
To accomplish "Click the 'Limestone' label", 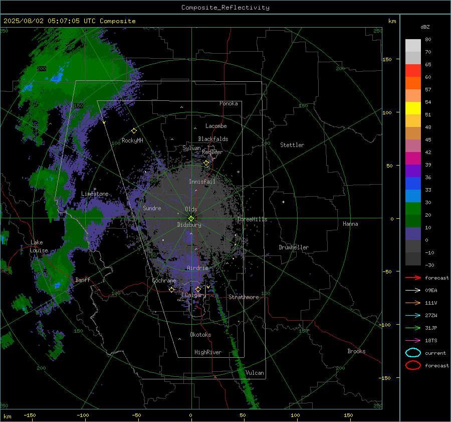I will (x=95, y=194).
